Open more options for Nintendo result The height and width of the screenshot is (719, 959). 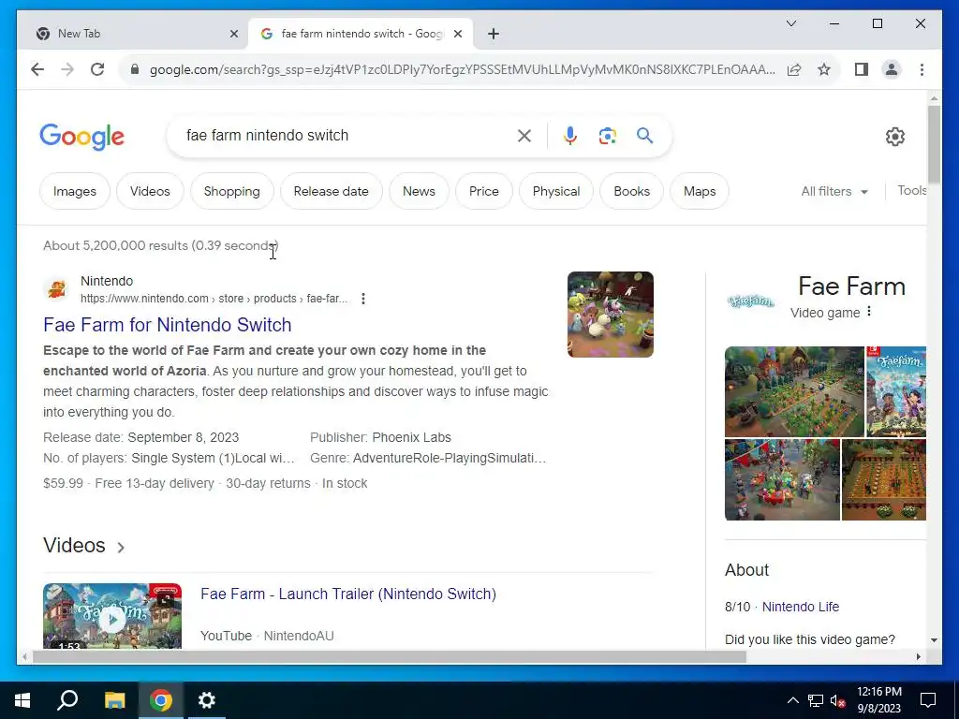(x=363, y=299)
